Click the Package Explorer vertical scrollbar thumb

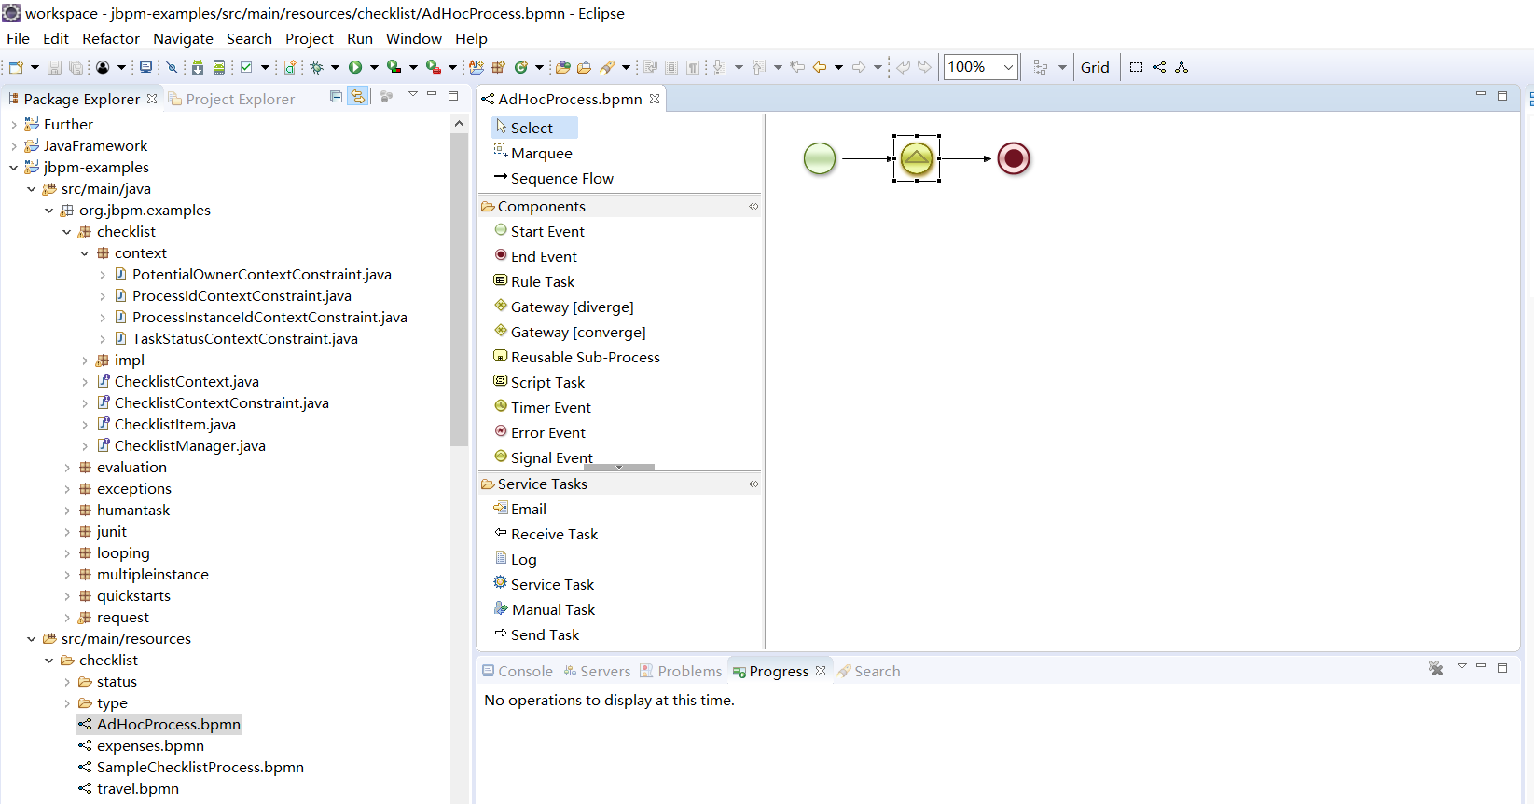pos(459,289)
